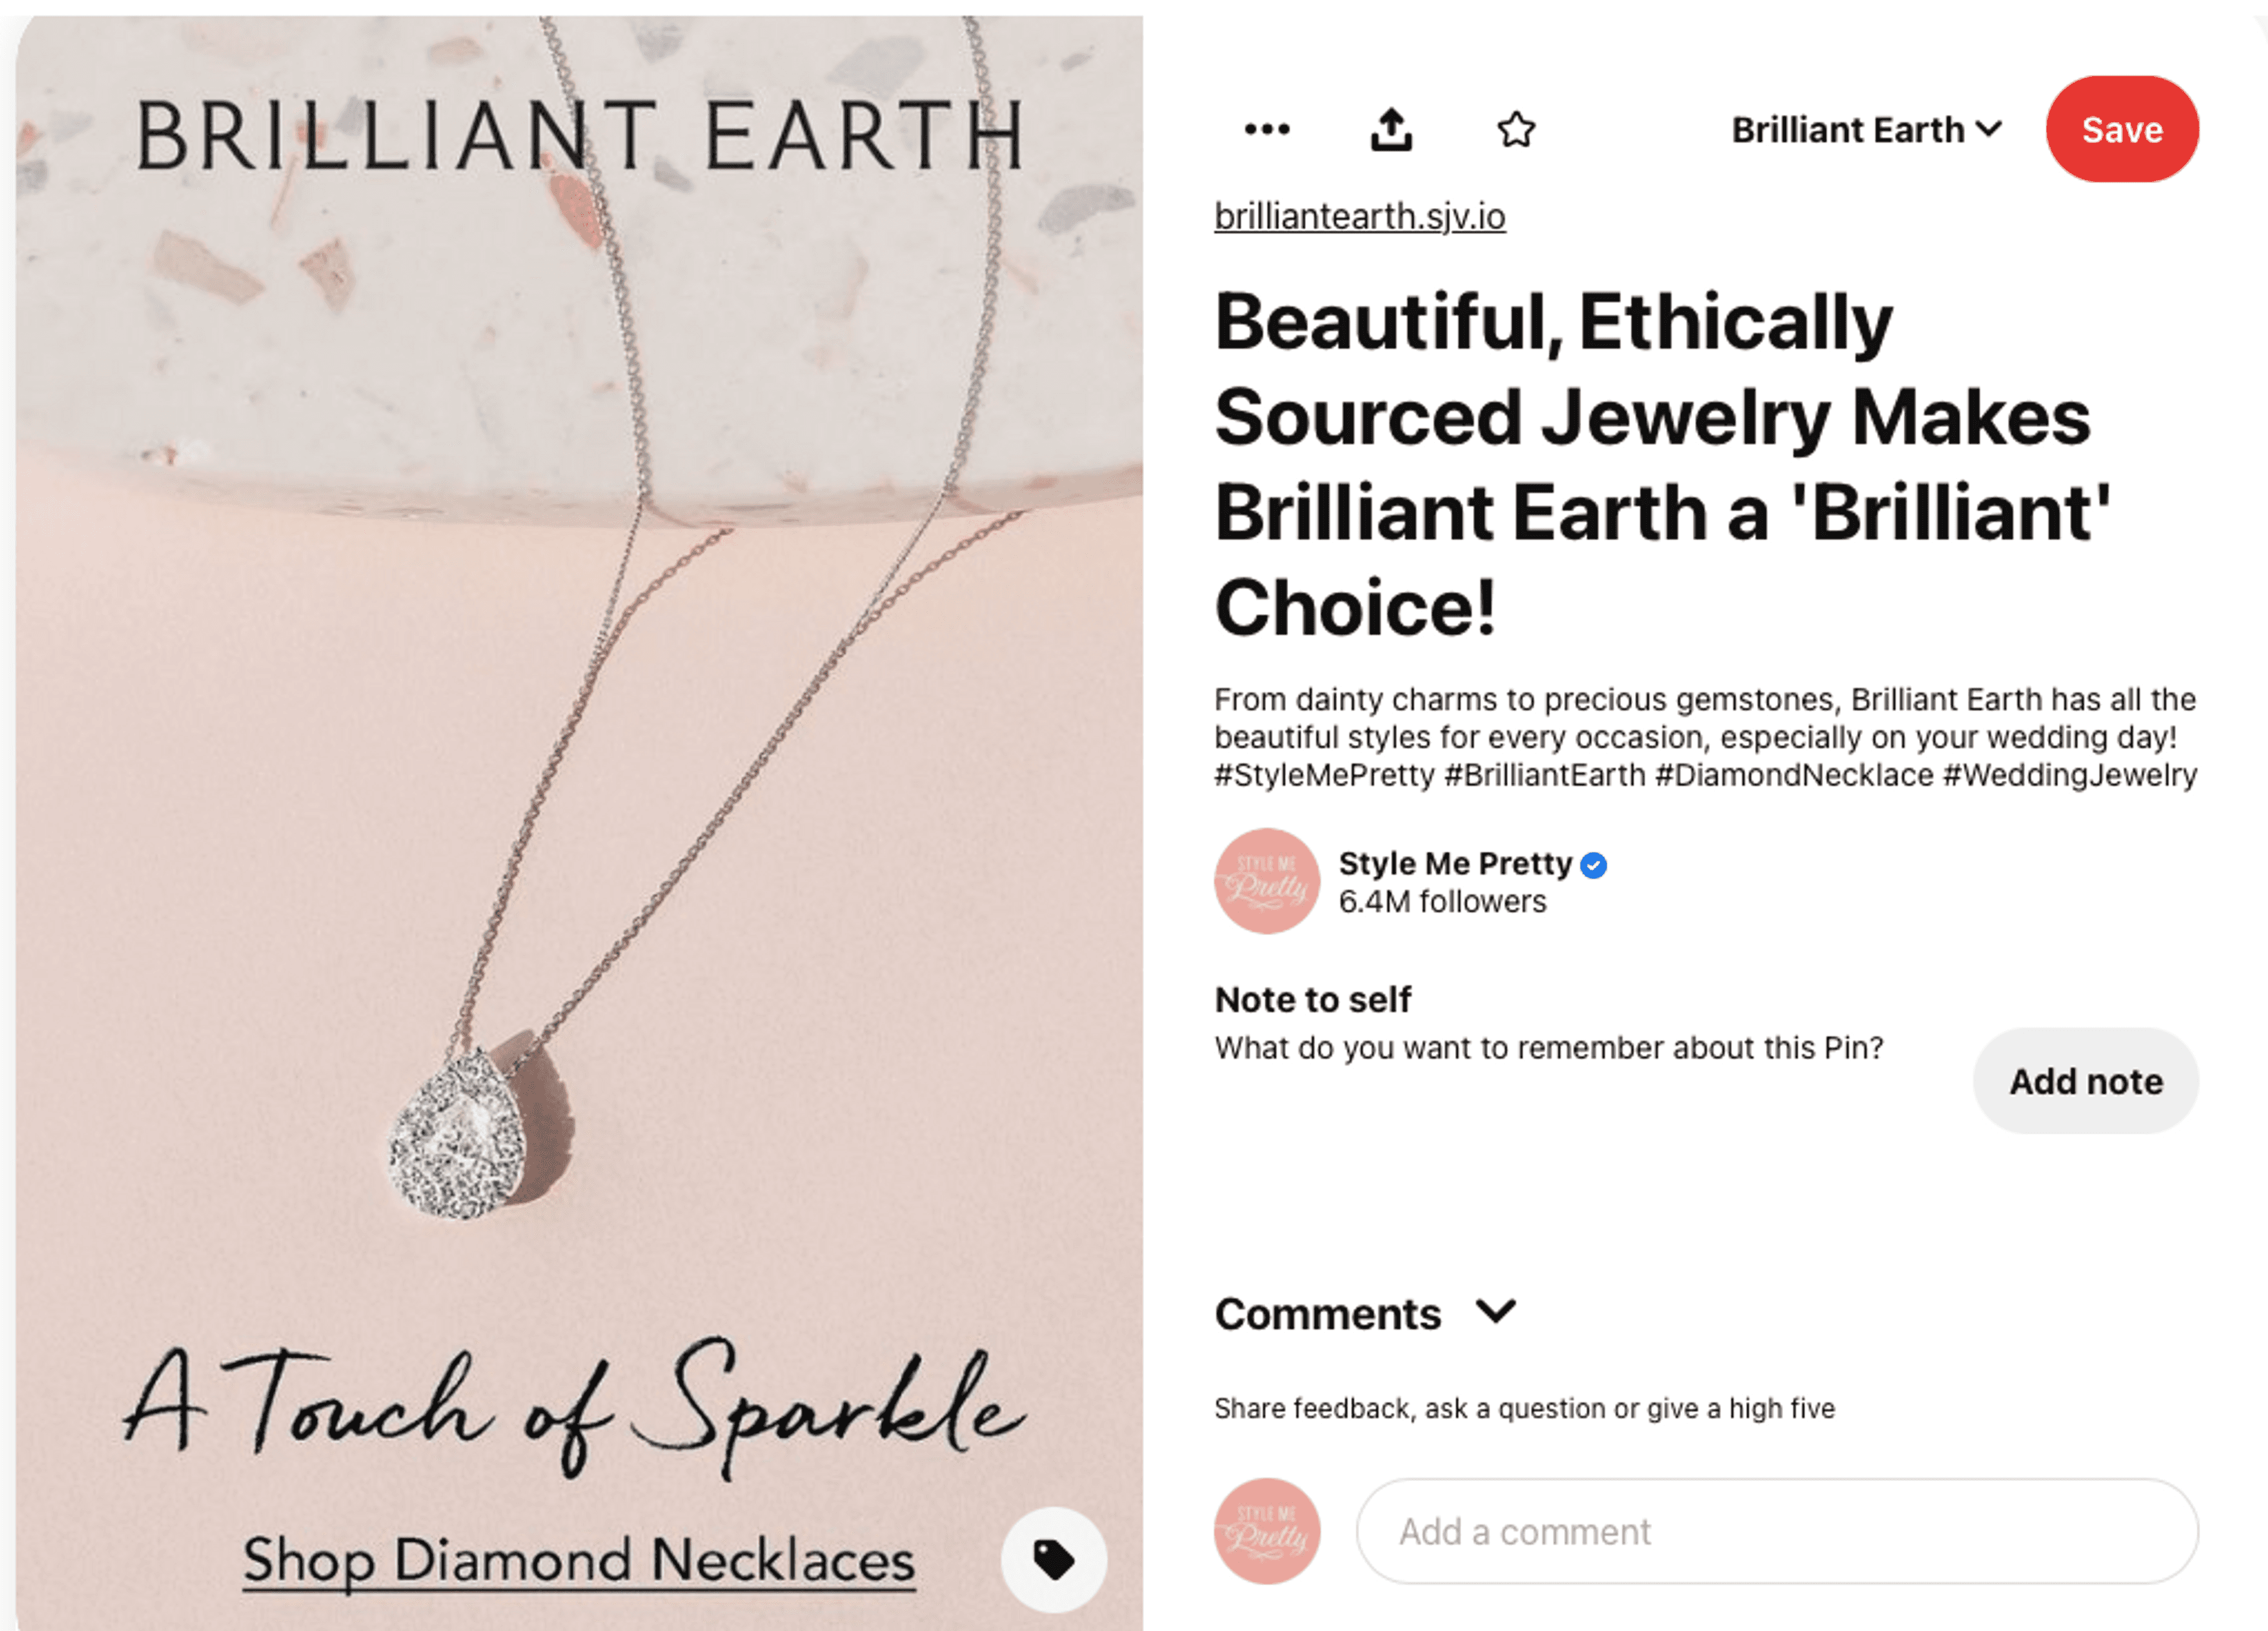Screen dimensions: 2268x1631
Task: Click the 6.4M followers count
Action: point(1442,902)
